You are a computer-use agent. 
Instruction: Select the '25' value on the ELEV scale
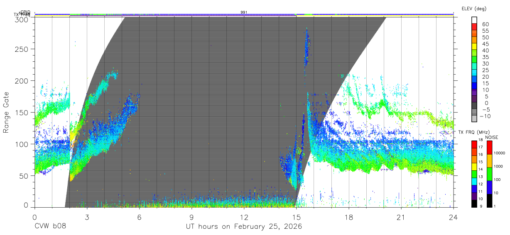(485, 70)
